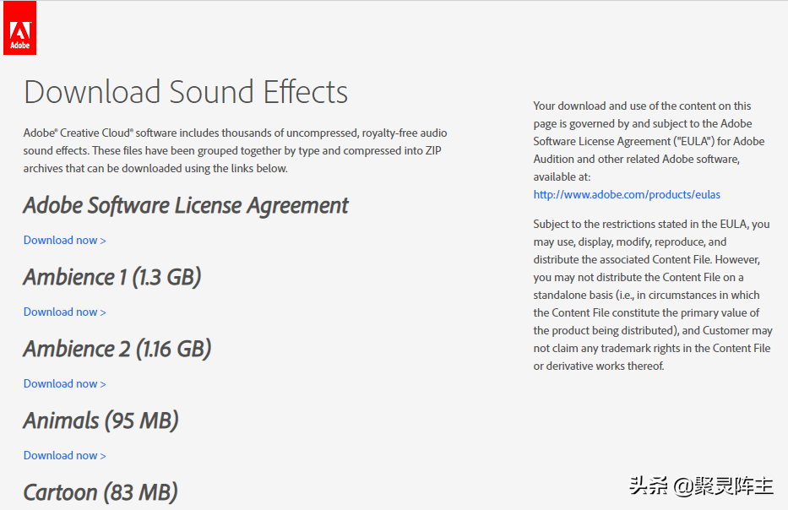This screenshot has height=510, width=788.
Task: Click the intro paragraph about Creative Cloud software
Action: [235, 150]
